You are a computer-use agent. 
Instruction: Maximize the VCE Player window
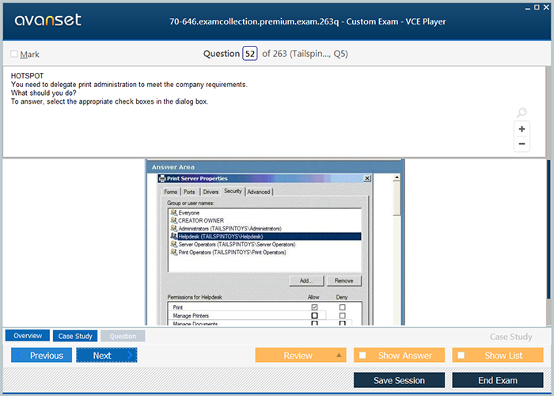[537, 7]
